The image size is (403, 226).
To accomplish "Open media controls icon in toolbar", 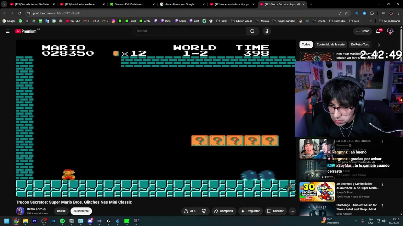I will tap(383, 13).
